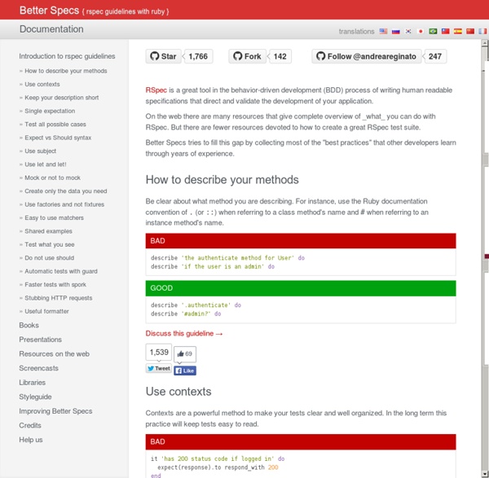Click the 'How to describe your methods' heading
Viewport: 489px width, 478px height.
click(222, 180)
